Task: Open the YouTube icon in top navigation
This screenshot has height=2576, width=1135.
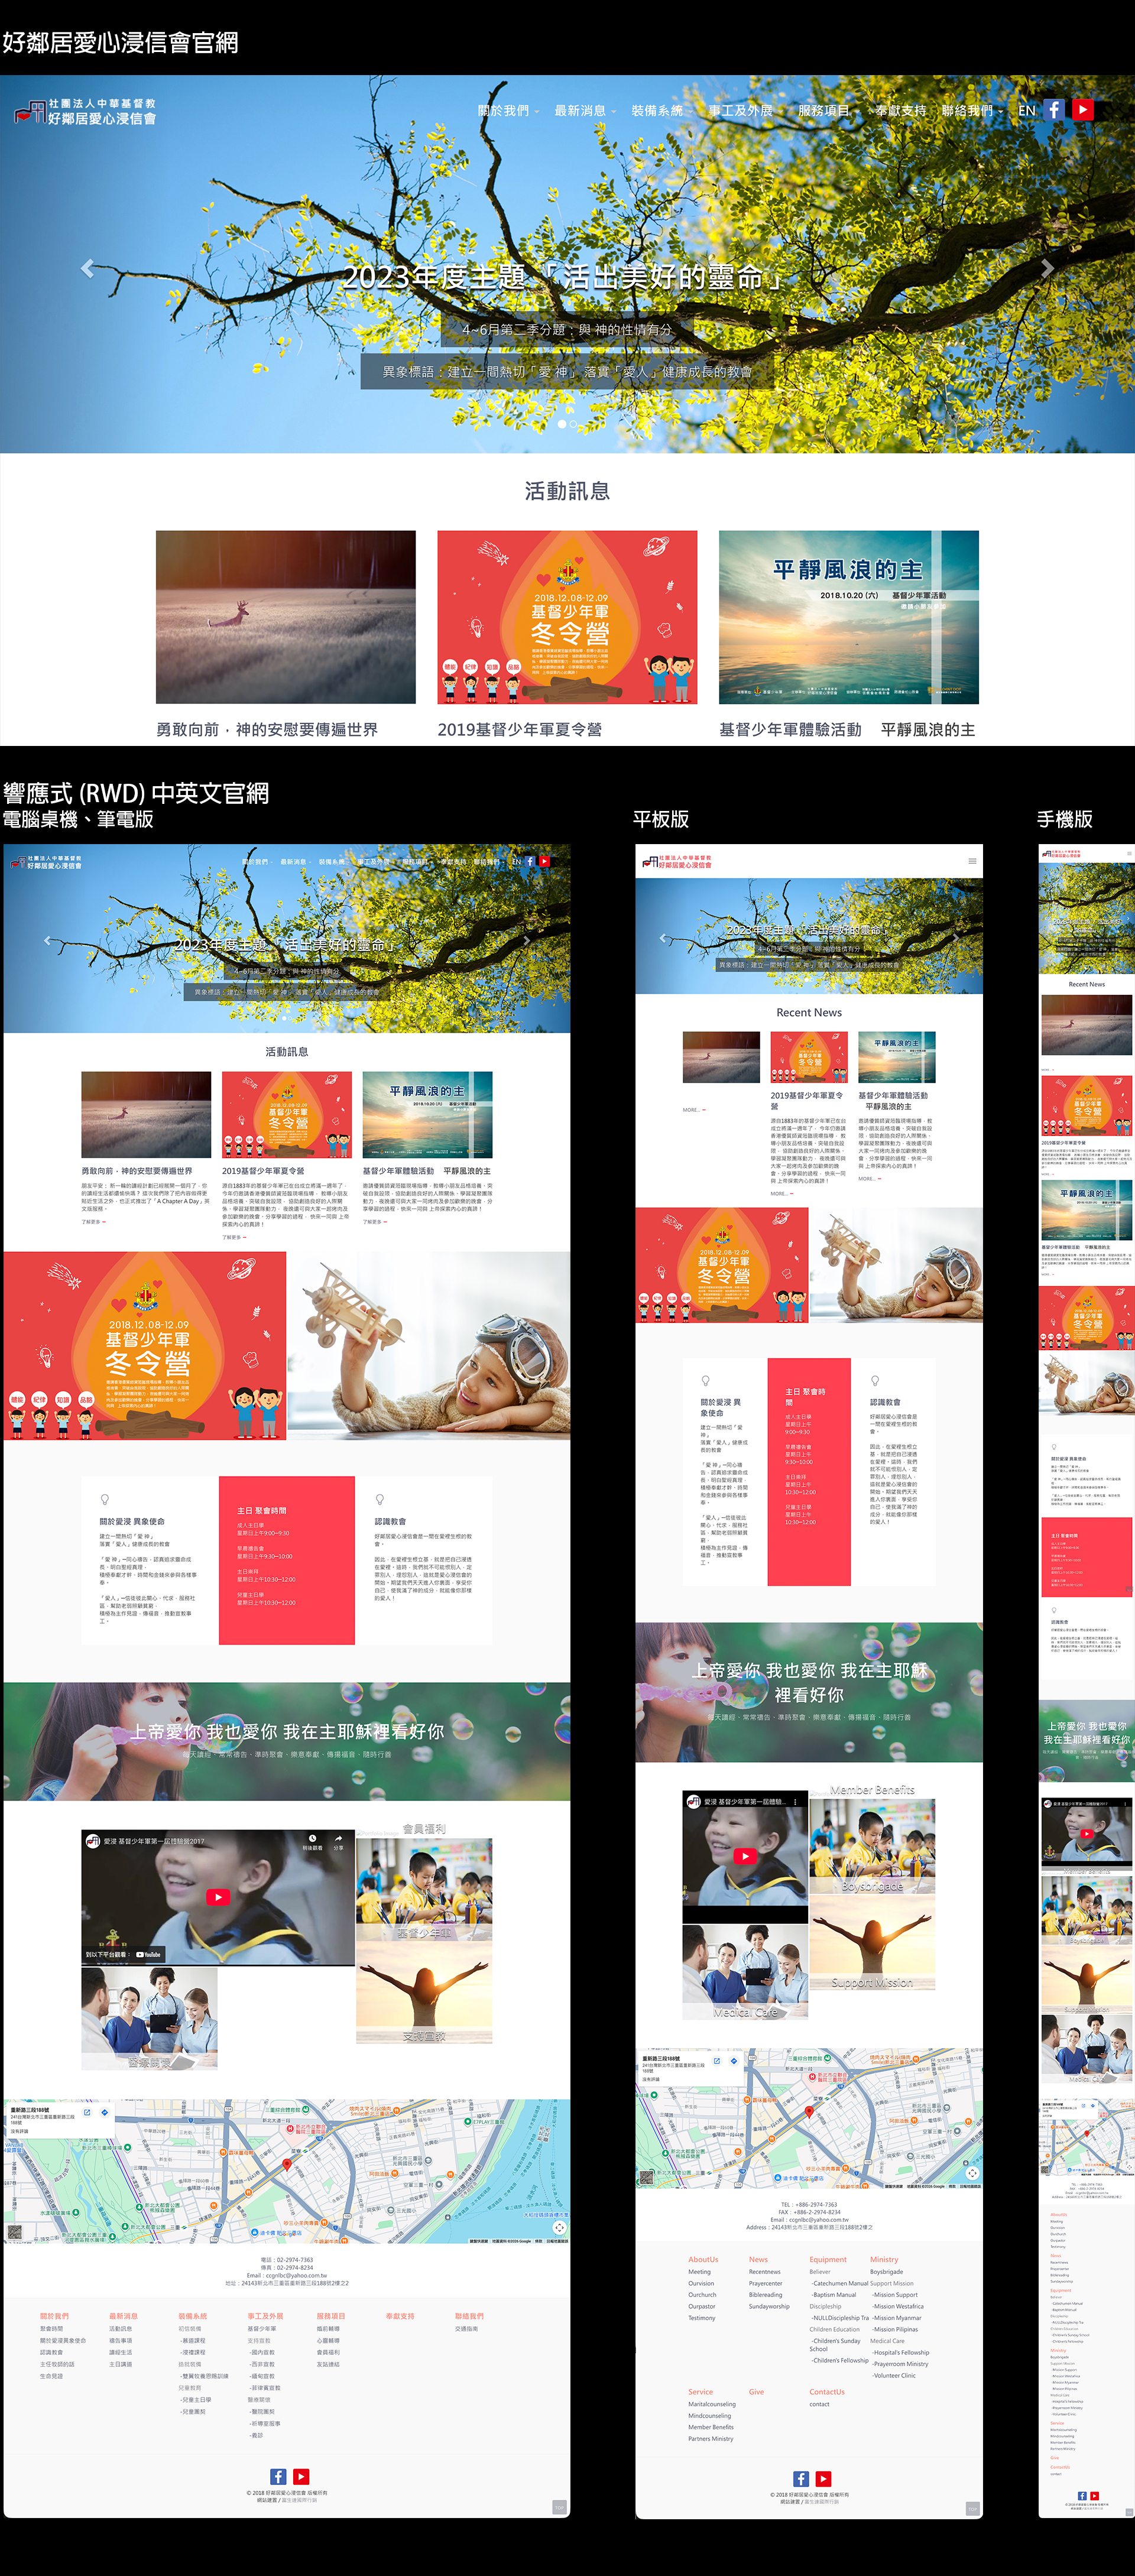Action: (1083, 110)
